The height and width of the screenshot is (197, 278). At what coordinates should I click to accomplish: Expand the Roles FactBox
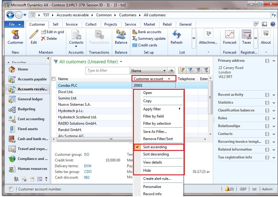[274, 118]
